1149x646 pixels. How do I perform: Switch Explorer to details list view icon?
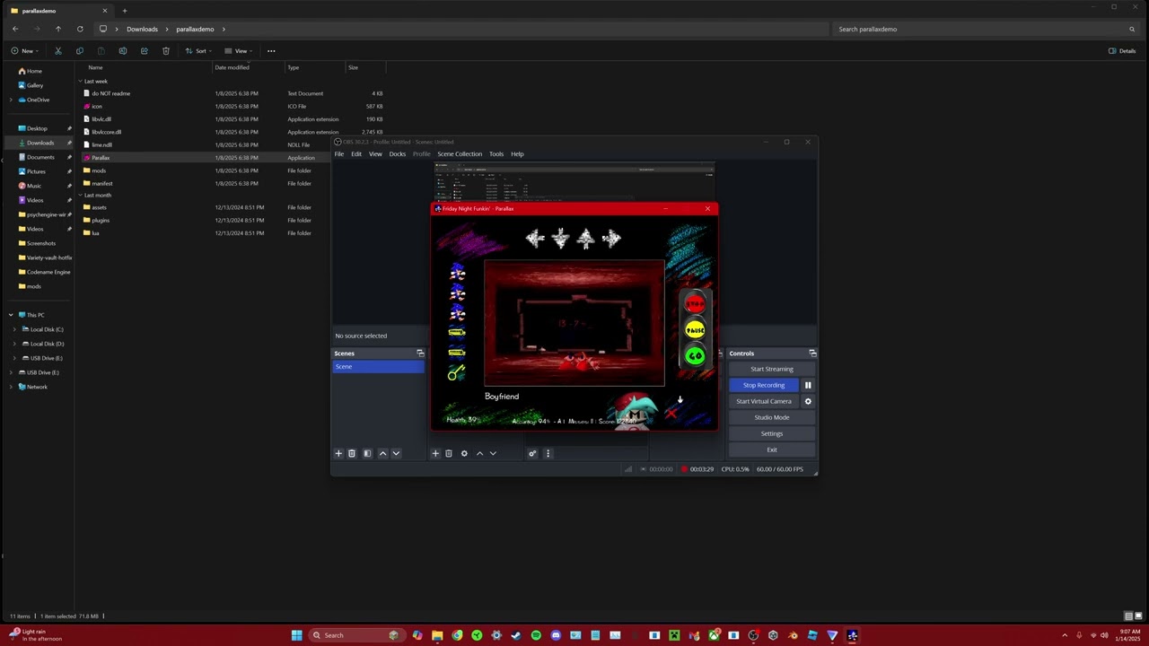pyautogui.click(x=1128, y=616)
